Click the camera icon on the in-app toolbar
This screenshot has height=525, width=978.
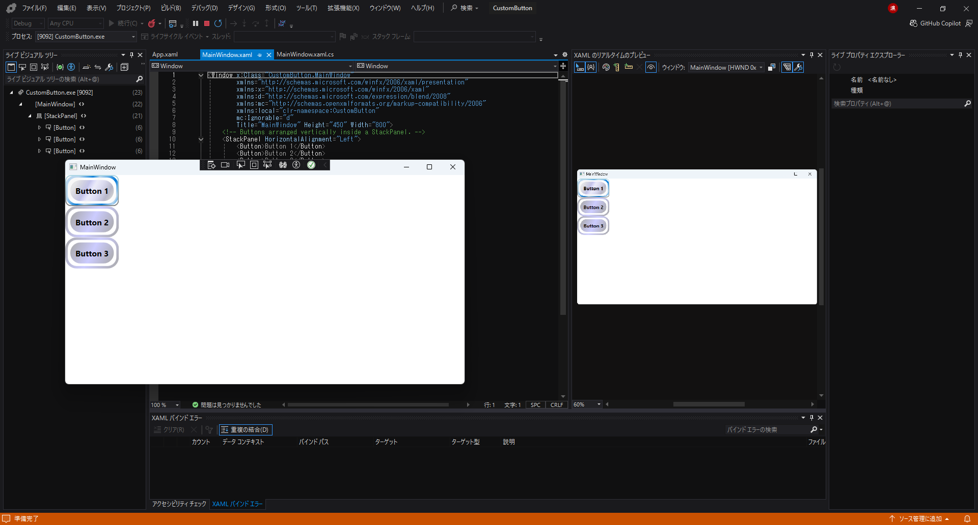(x=225, y=165)
